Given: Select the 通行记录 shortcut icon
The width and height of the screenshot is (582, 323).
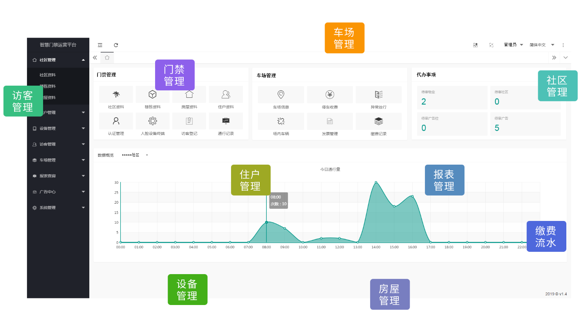Looking at the screenshot, I should click(226, 121).
